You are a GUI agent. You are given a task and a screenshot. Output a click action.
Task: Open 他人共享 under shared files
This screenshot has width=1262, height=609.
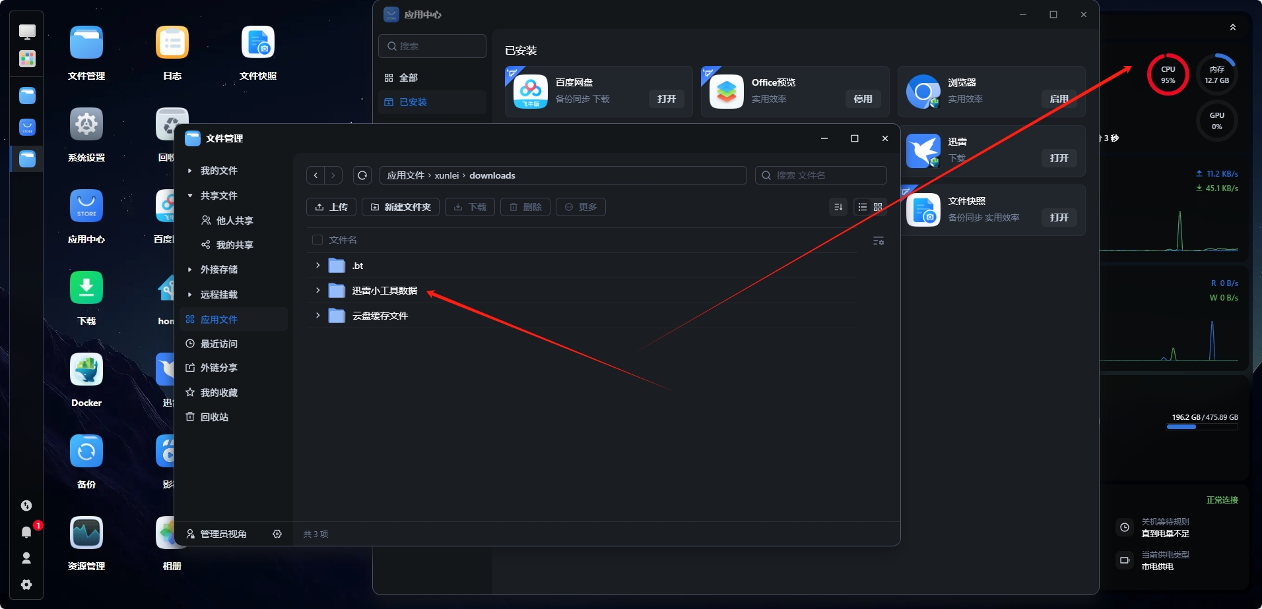[x=234, y=221]
